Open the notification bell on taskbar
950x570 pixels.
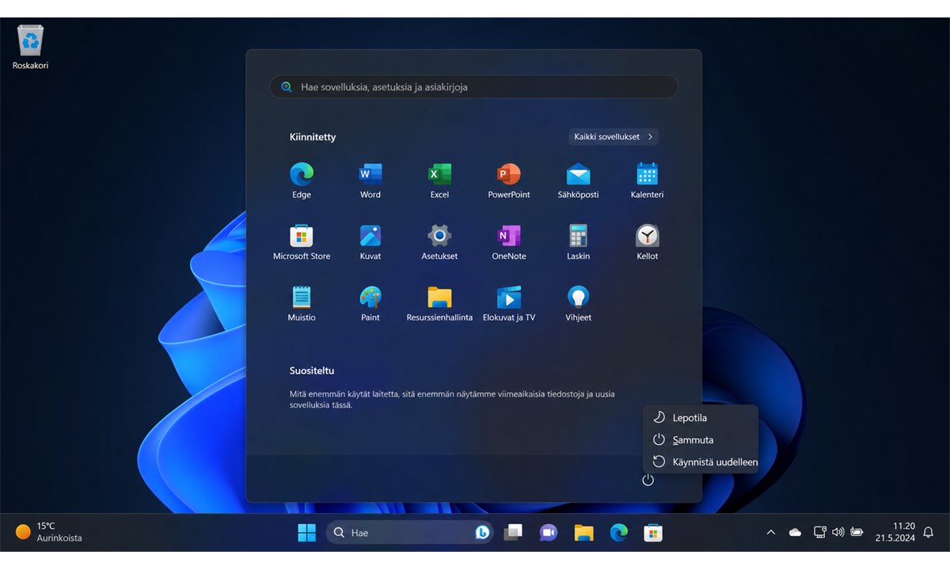pos(929,533)
